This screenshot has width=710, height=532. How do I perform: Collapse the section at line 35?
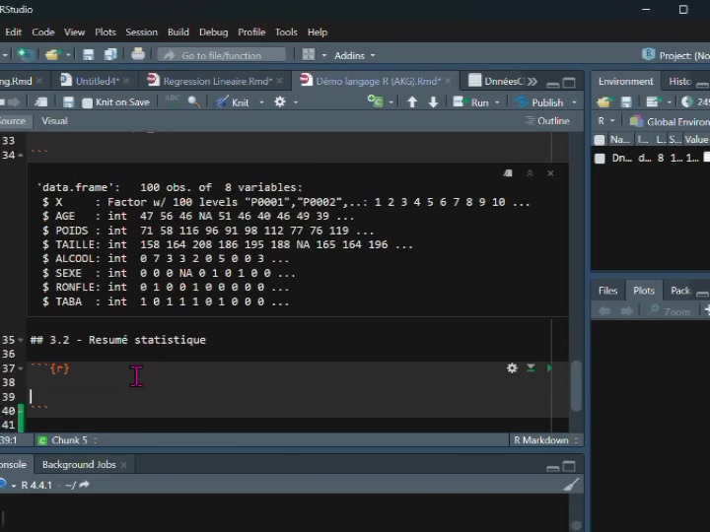pyautogui.click(x=21, y=340)
